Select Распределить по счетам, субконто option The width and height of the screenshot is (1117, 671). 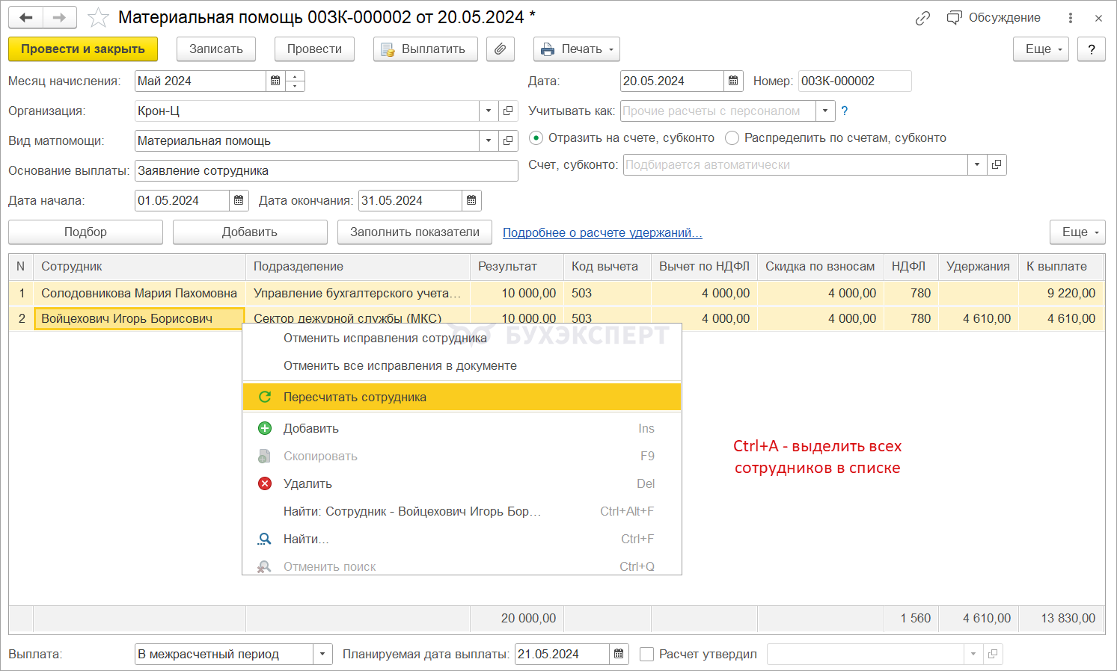(x=732, y=138)
